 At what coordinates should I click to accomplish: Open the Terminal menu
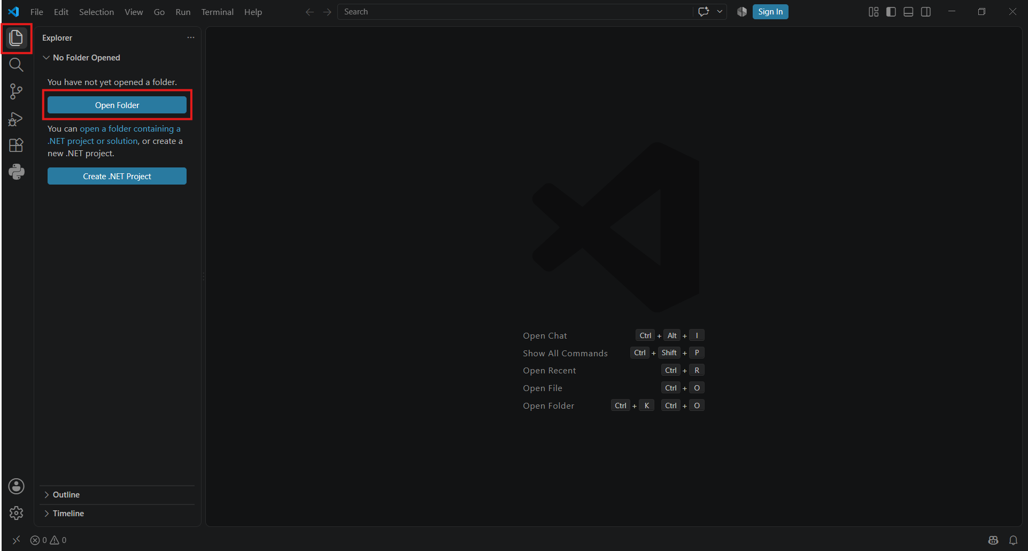point(217,12)
